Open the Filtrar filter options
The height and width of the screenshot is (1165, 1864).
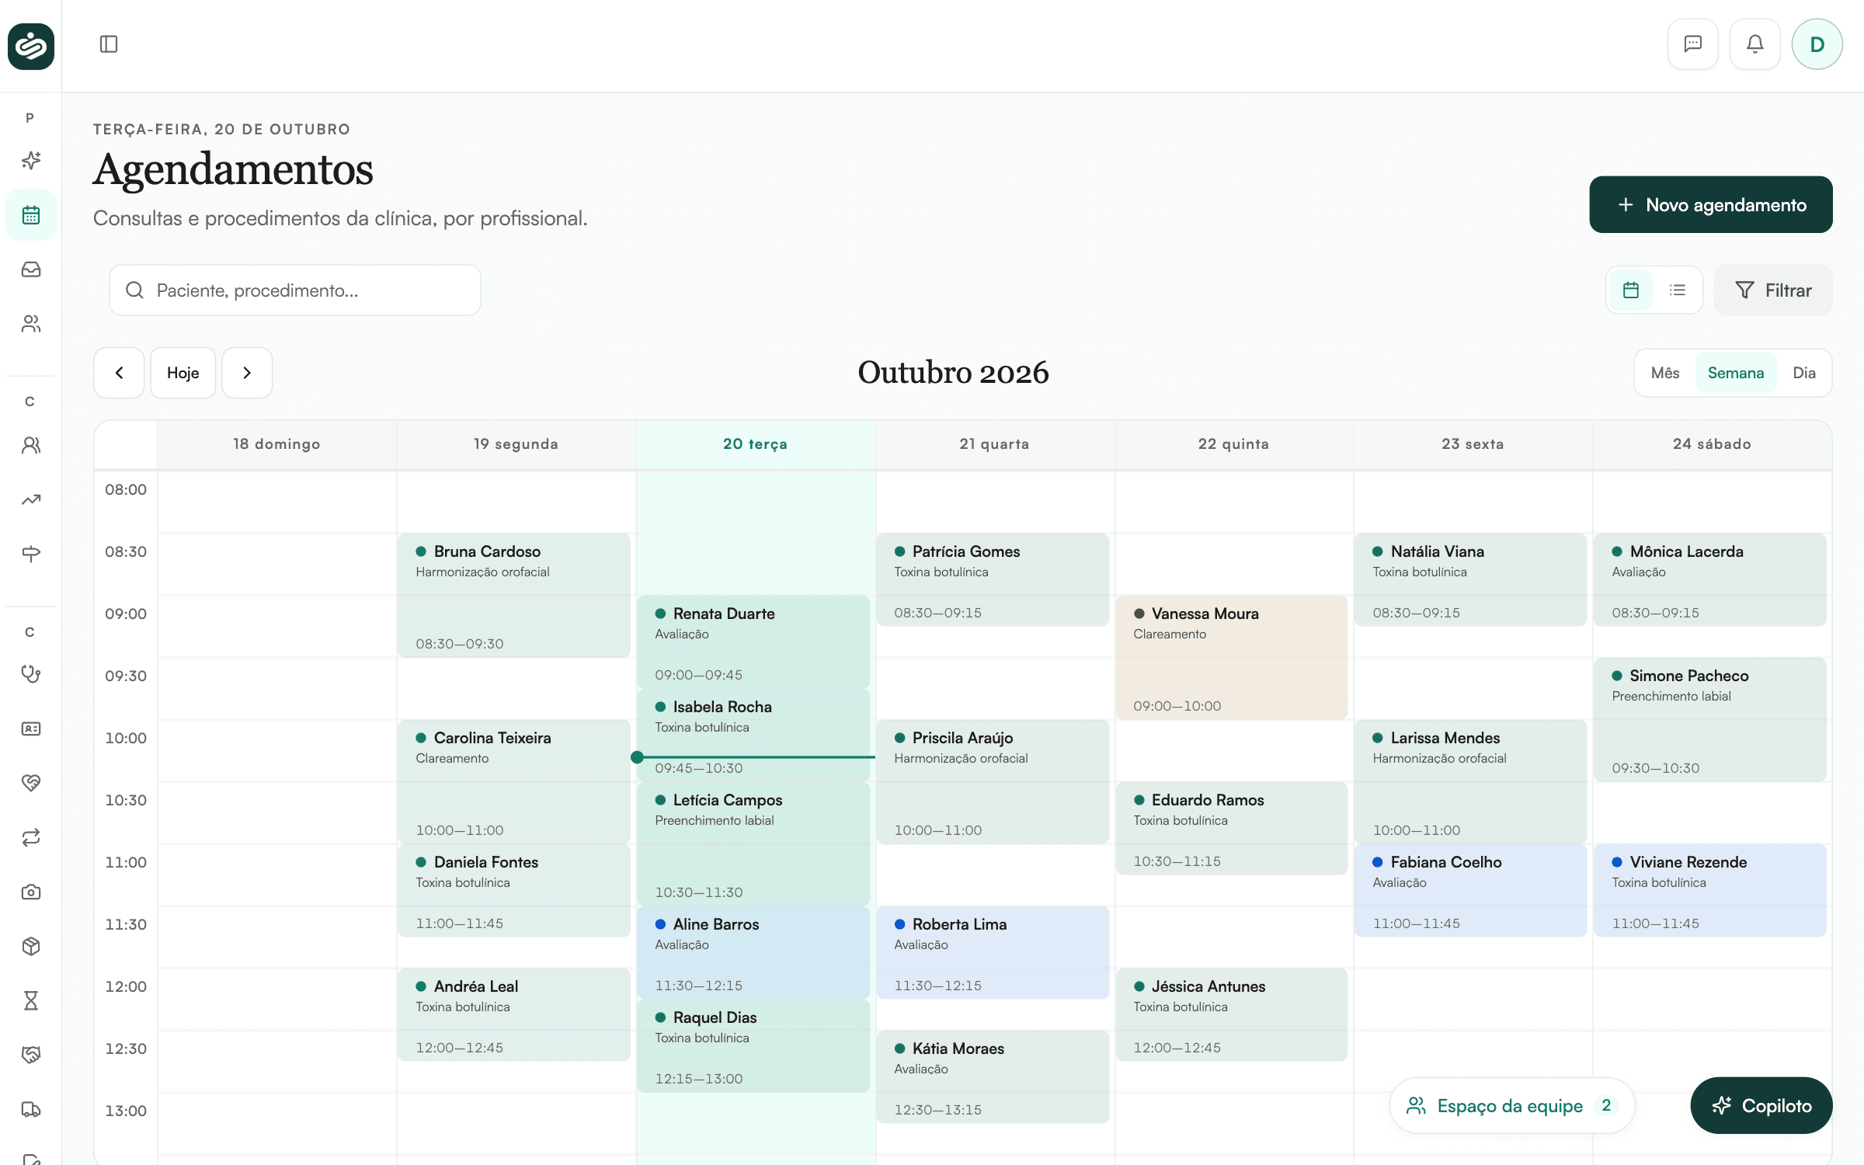(1773, 290)
